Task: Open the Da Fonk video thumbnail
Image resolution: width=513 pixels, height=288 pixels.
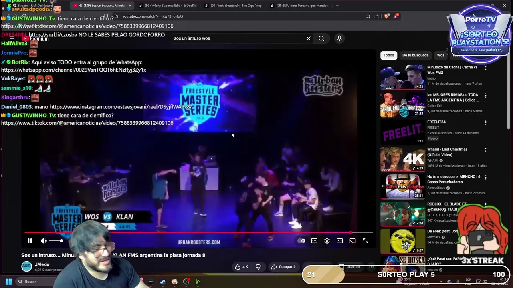Action: pyautogui.click(x=402, y=241)
